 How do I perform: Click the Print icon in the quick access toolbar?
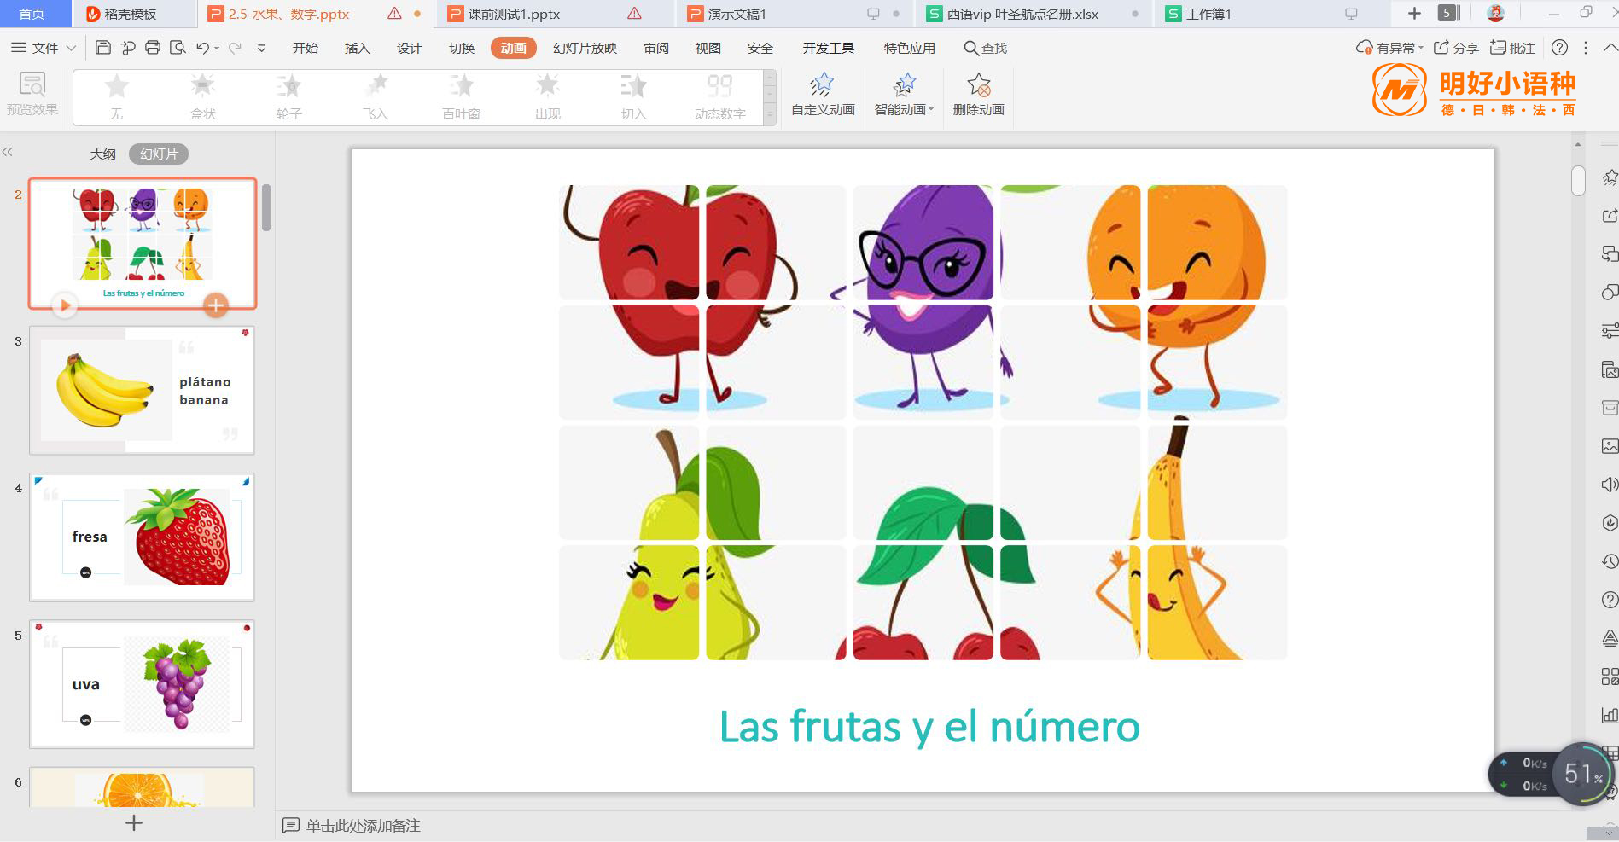pyautogui.click(x=153, y=48)
